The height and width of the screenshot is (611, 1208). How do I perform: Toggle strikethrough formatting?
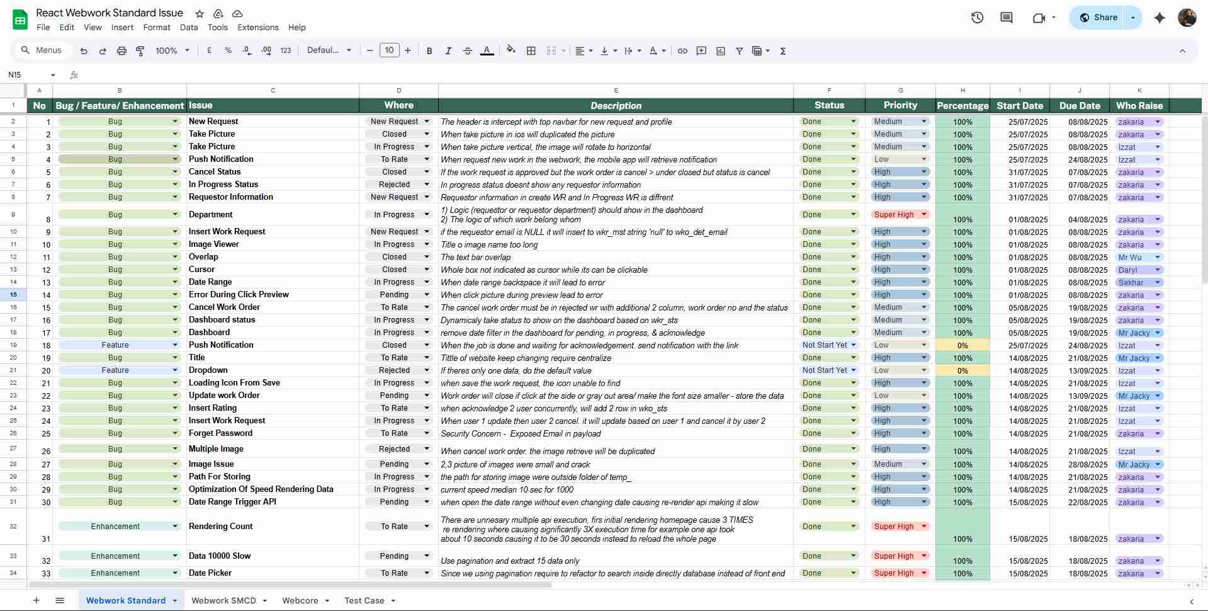467,51
